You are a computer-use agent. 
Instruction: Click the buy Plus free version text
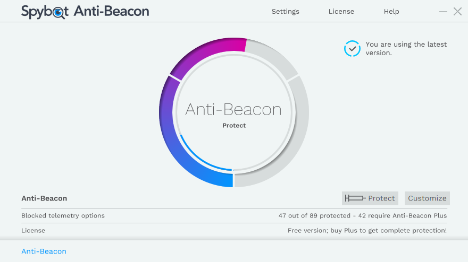[x=367, y=231]
